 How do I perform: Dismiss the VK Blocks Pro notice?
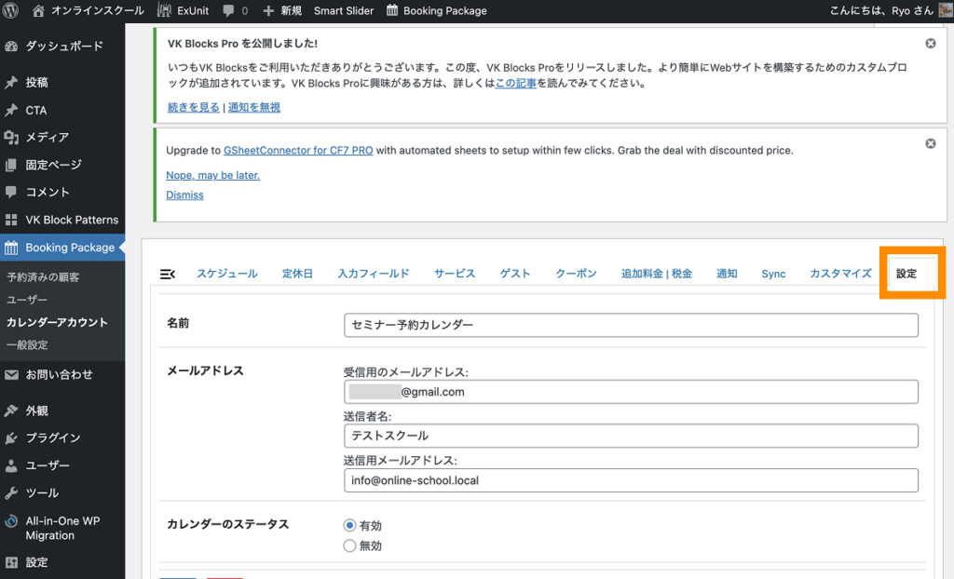point(930,44)
